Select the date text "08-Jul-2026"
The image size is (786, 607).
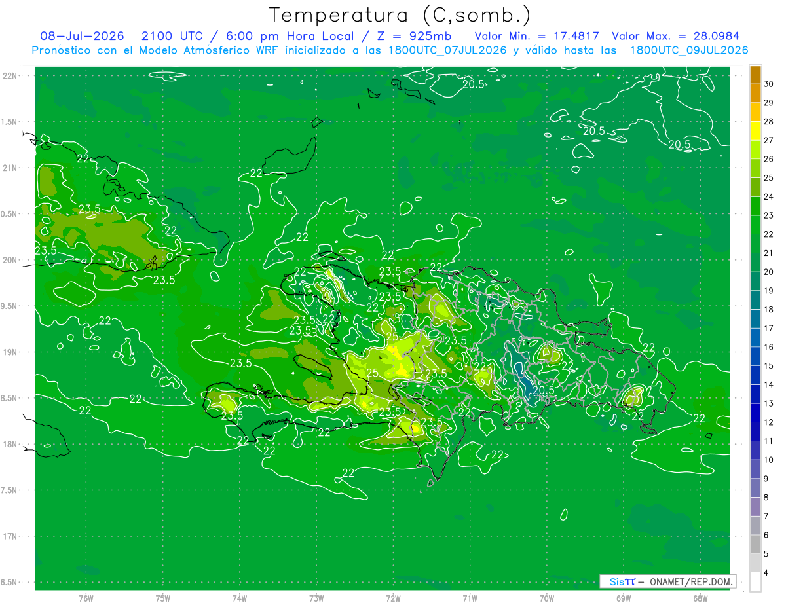point(83,36)
